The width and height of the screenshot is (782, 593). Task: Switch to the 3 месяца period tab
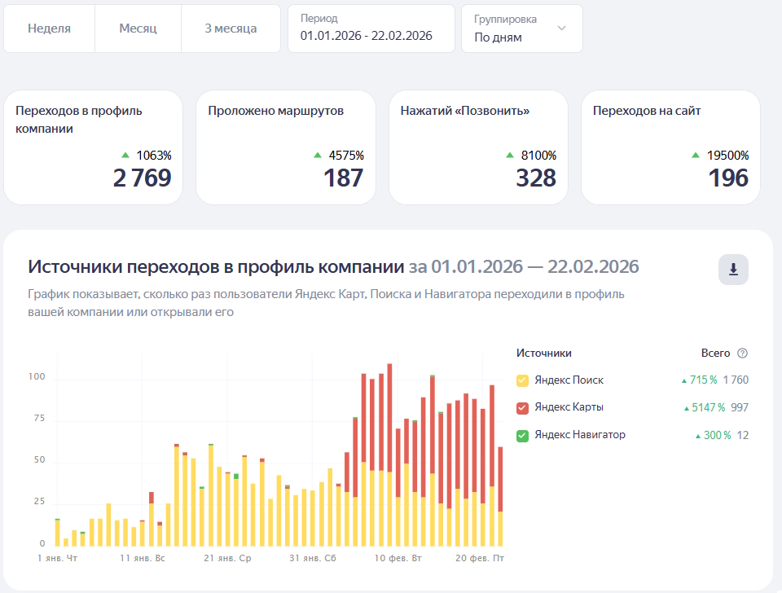click(231, 29)
